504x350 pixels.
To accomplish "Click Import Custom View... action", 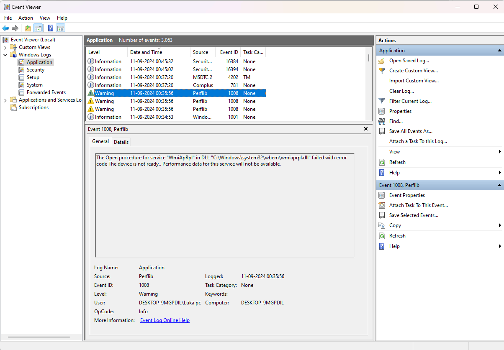I will pos(414,81).
